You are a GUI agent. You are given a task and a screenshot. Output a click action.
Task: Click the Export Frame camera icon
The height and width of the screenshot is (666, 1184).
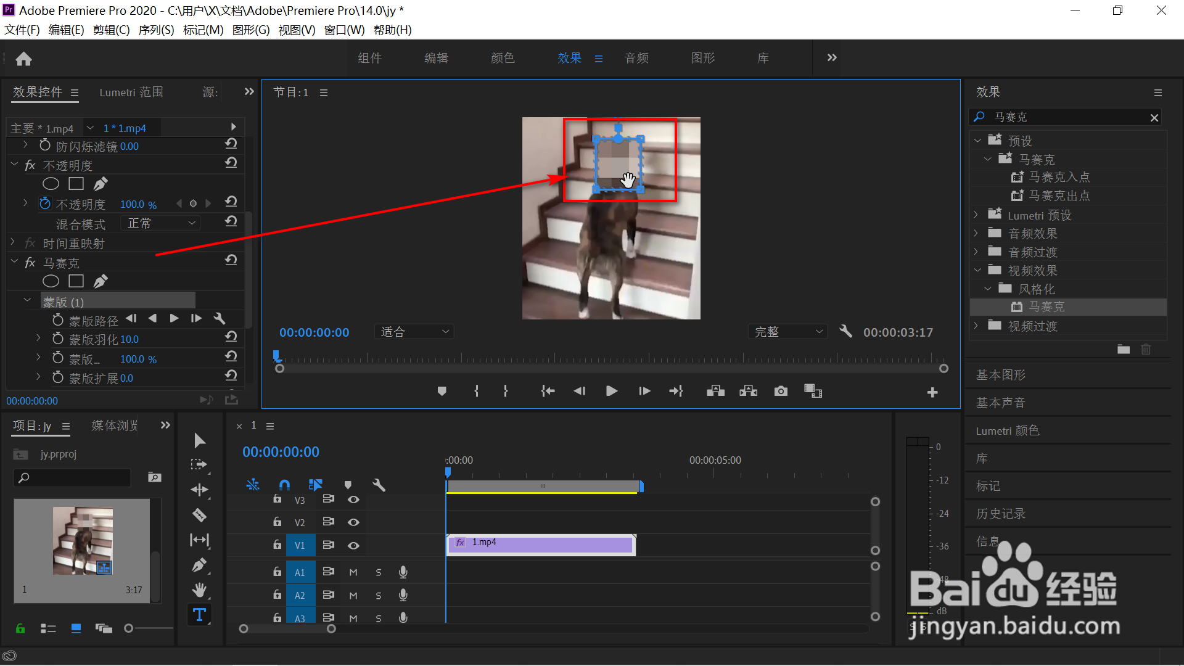[781, 391]
